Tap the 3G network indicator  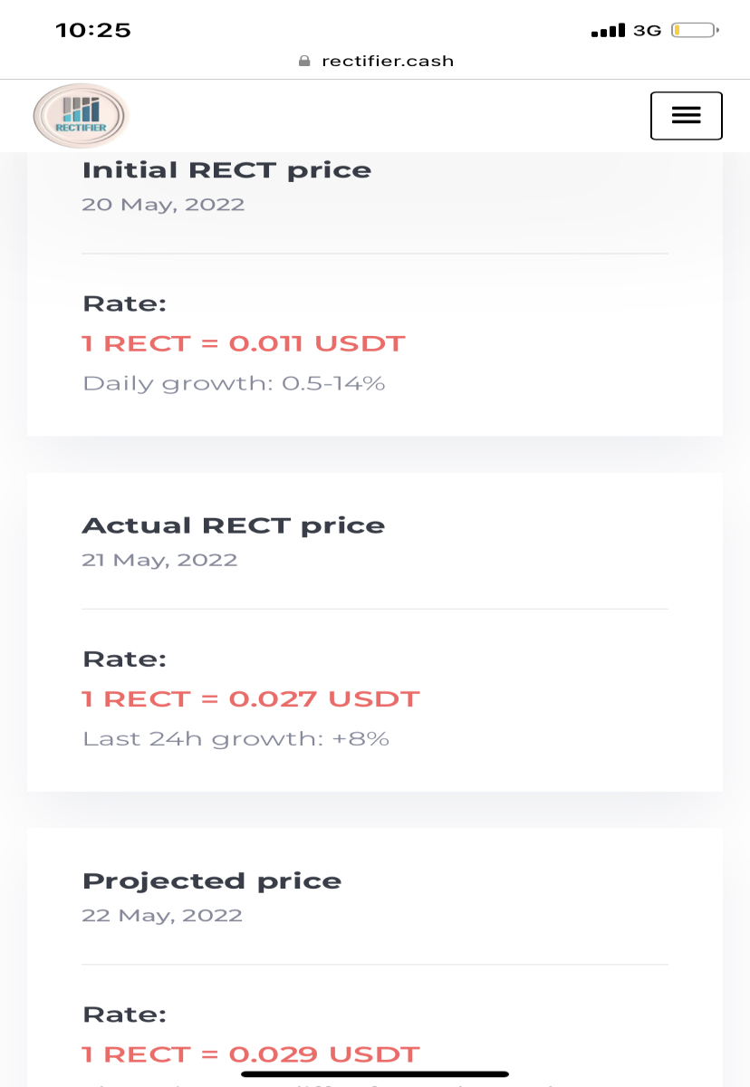pyautogui.click(x=647, y=31)
